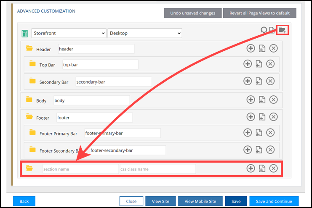312x208 pixels.
Task: Open the Storefront dropdown
Action: (x=69, y=33)
